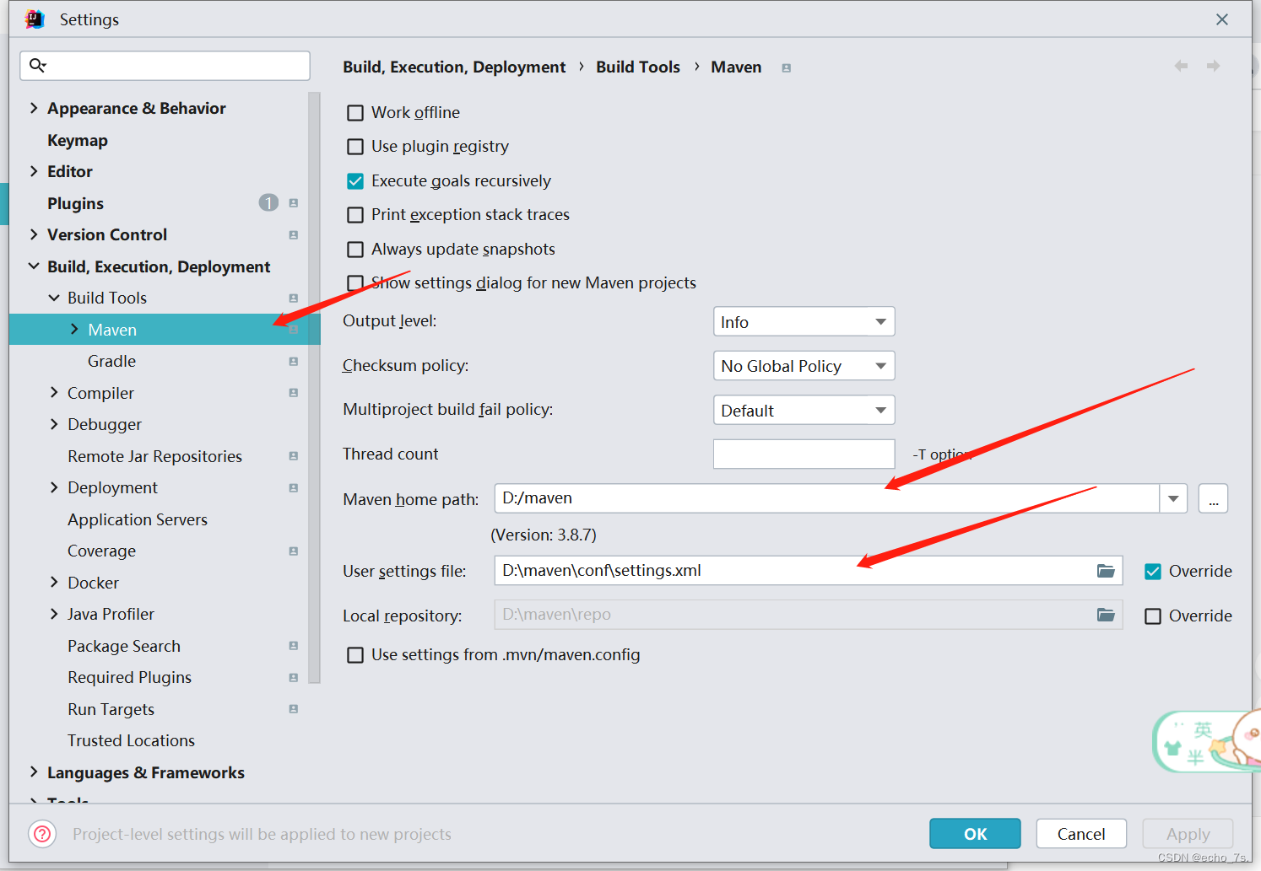
Task: Click the Plugins update count badge
Action: click(268, 203)
